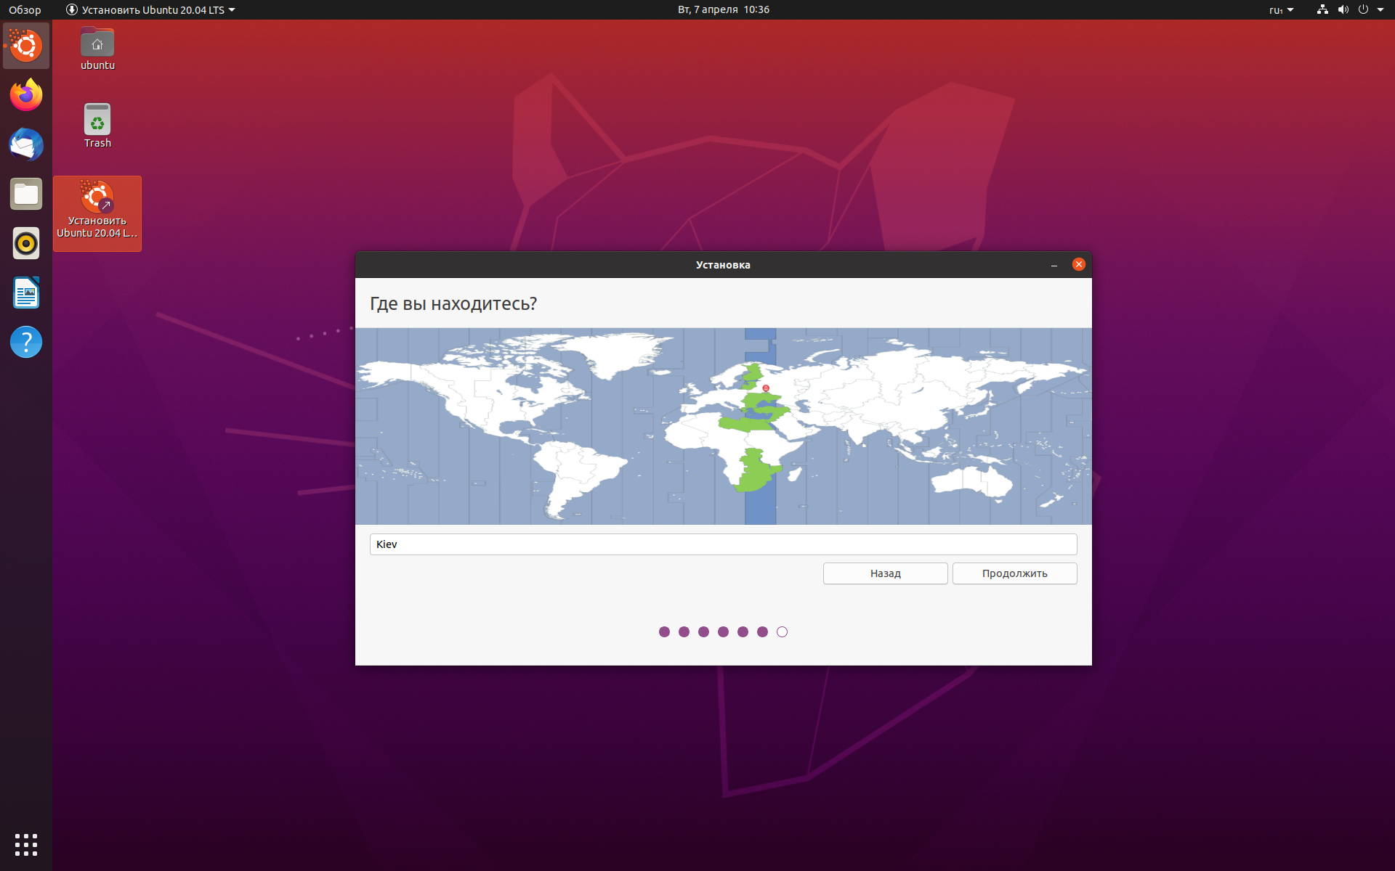Click the Где вы находитесь? heading
The image size is (1395, 871).
point(453,303)
